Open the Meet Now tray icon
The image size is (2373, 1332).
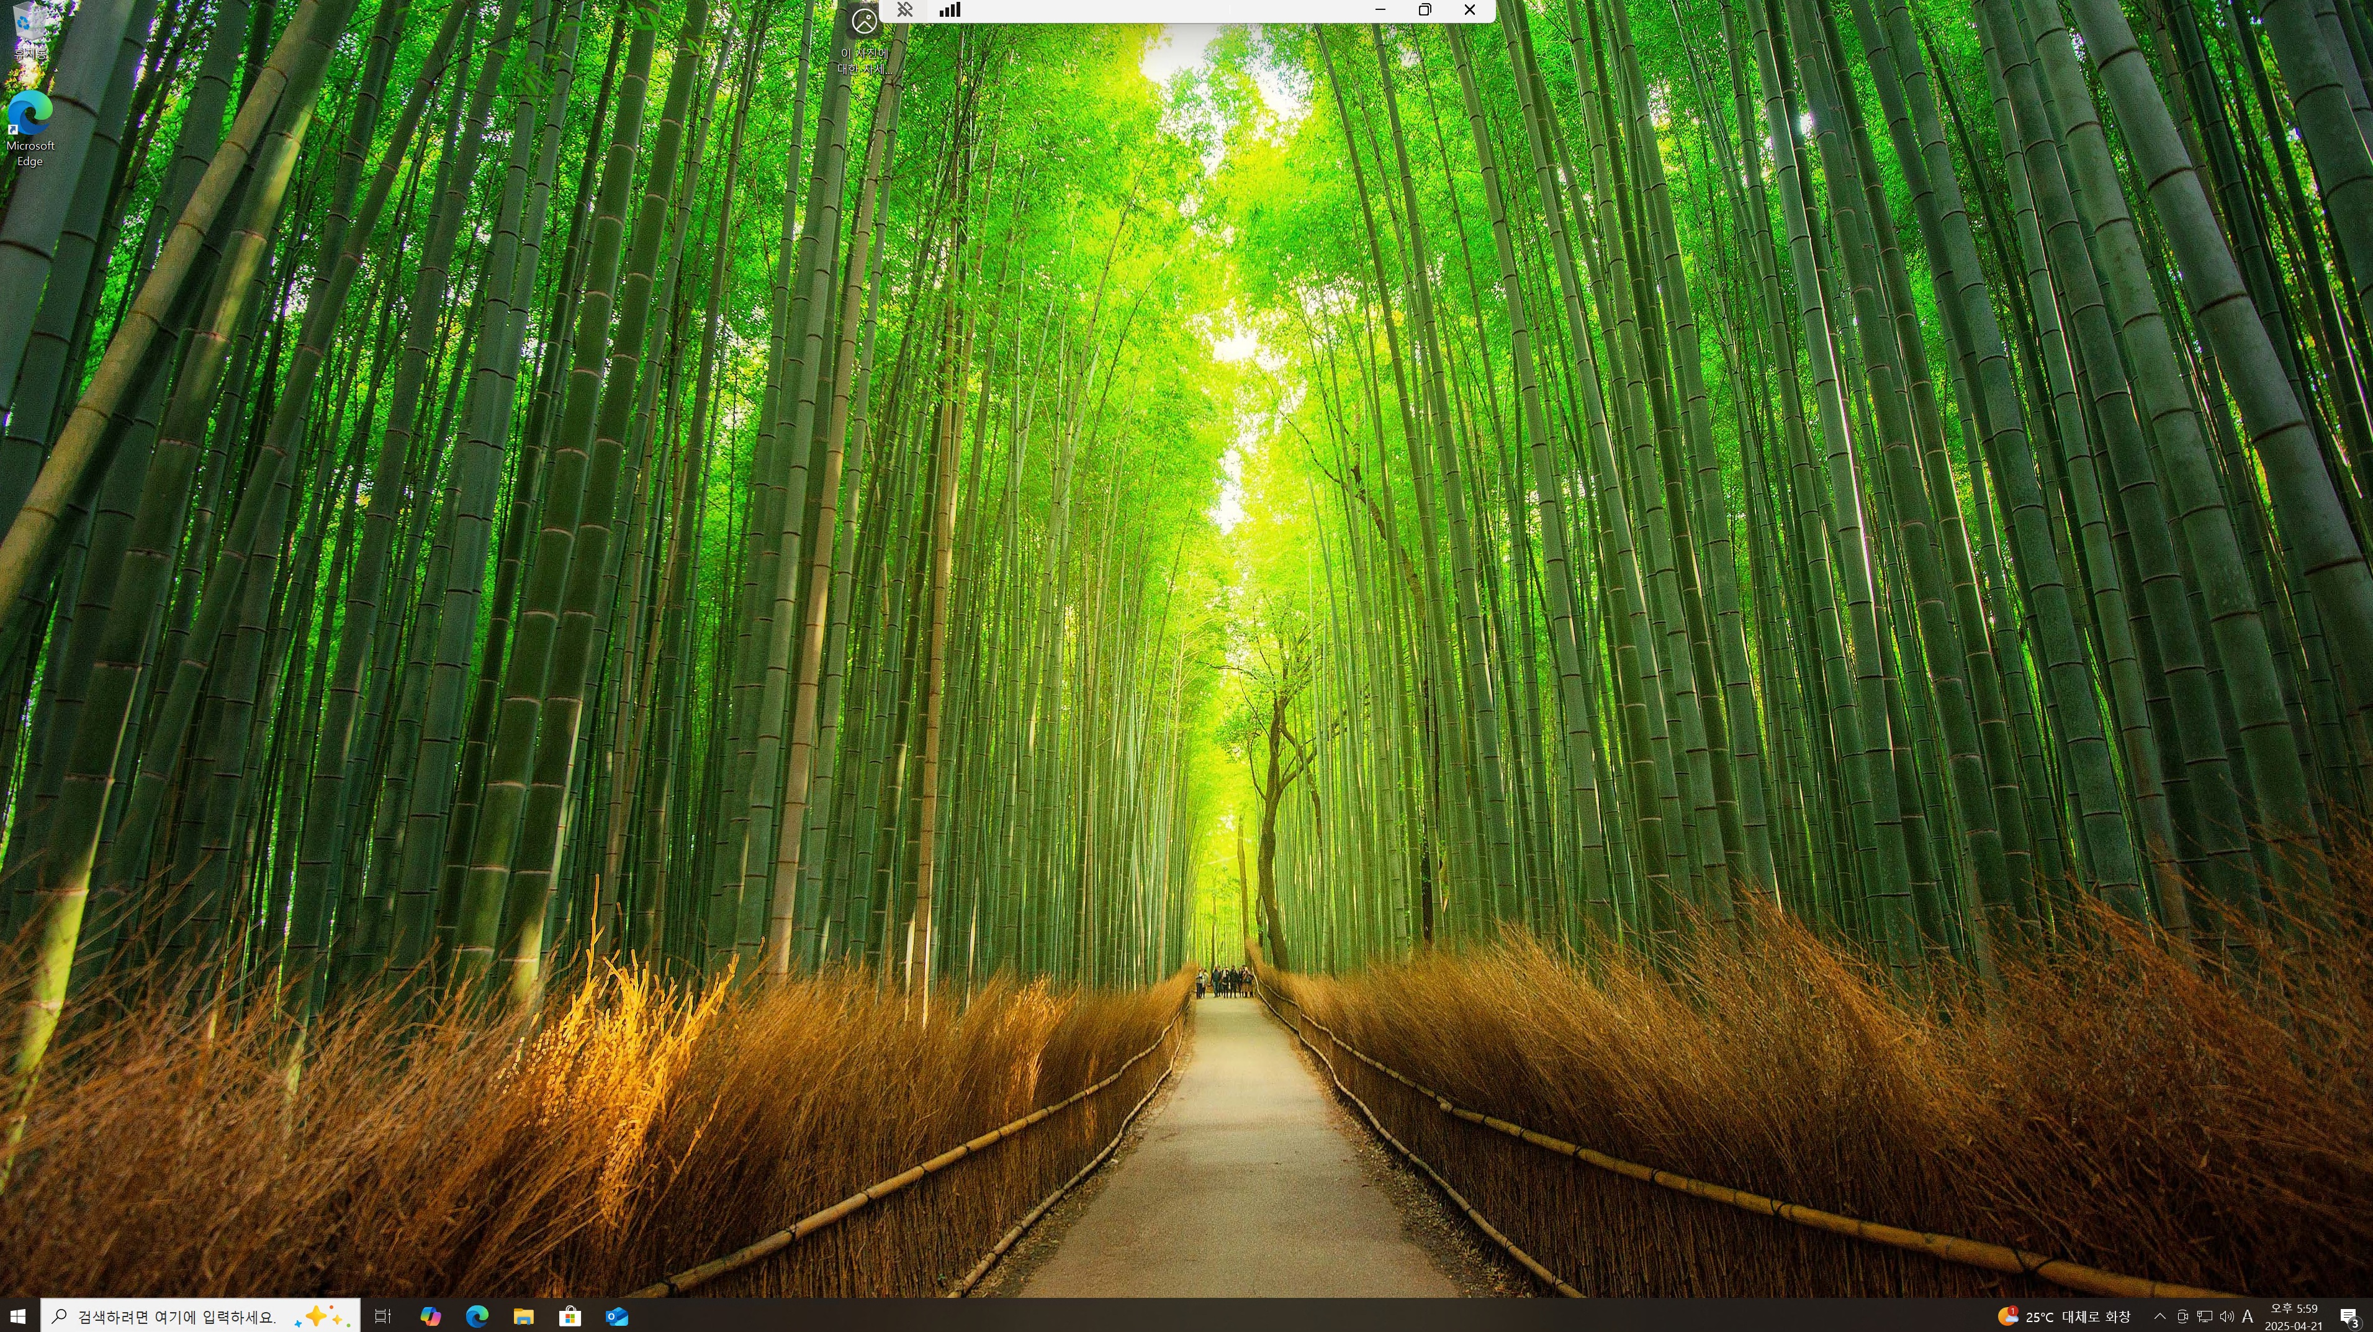(x=2182, y=1316)
